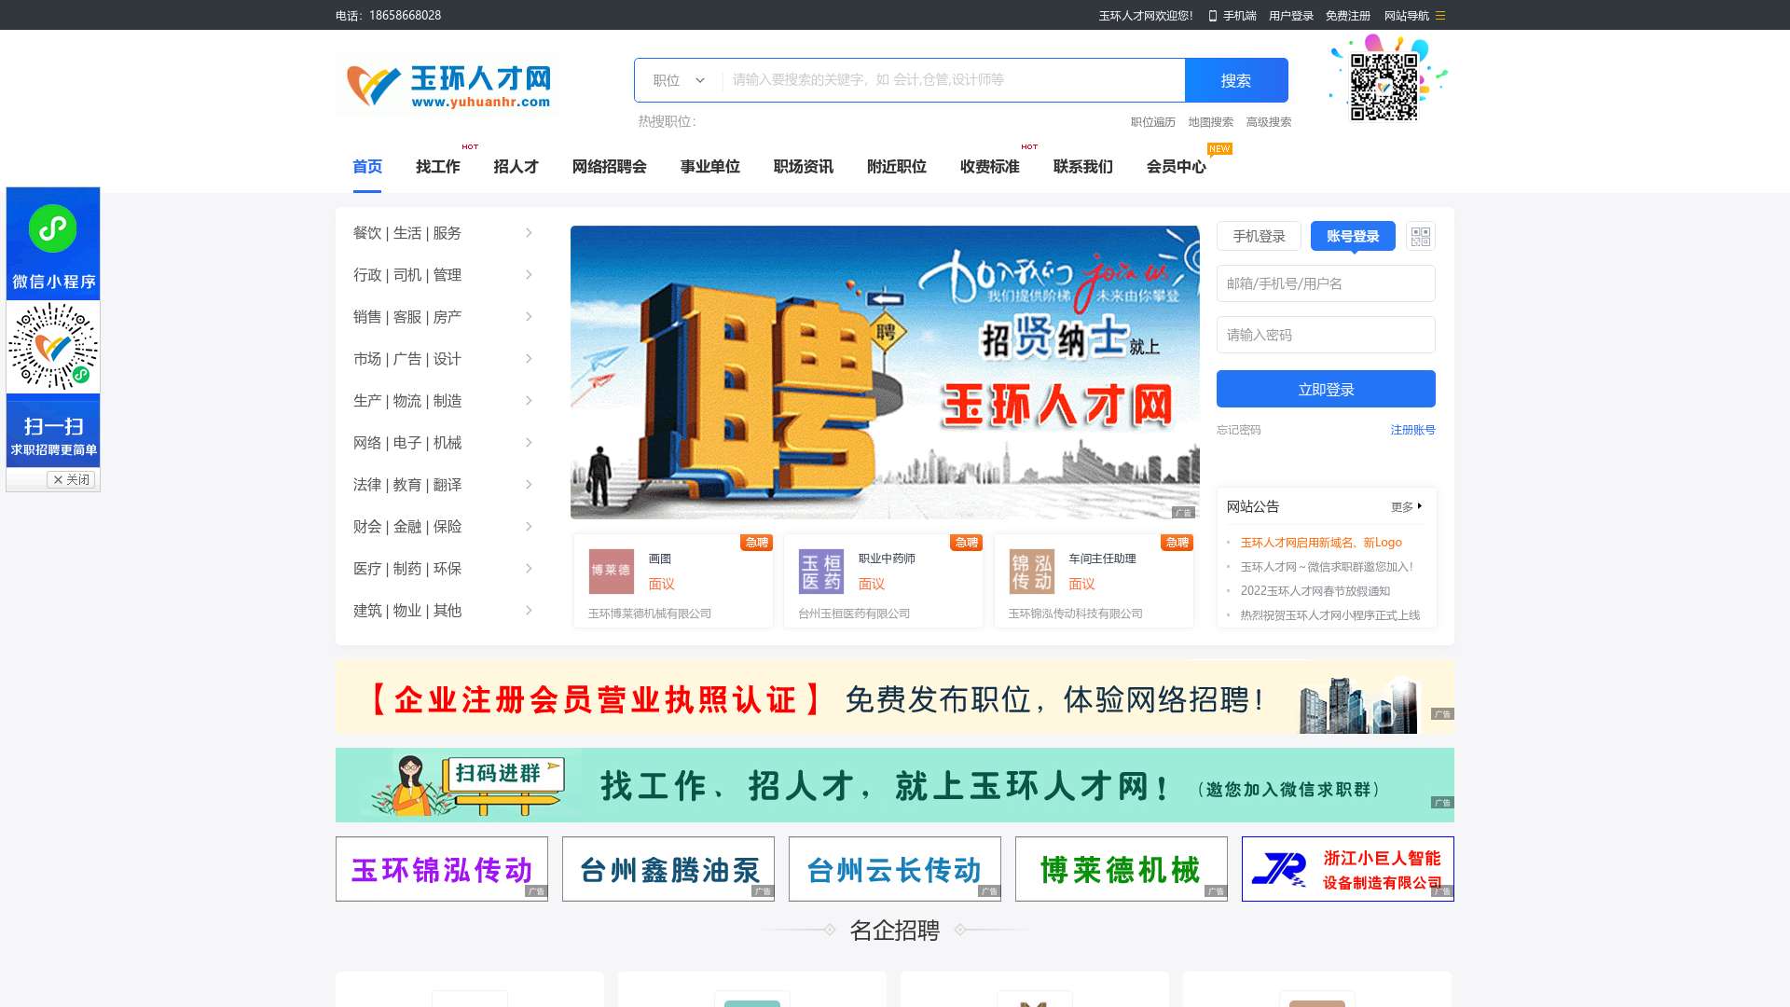Click the 搜索 button
The width and height of the screenshot is (1790, 1007).
(1236, 80)
